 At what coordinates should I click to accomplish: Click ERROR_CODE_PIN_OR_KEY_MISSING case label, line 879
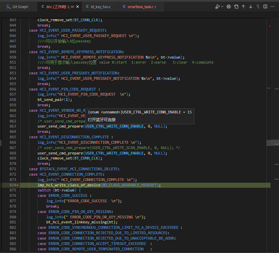click(80, 212)
